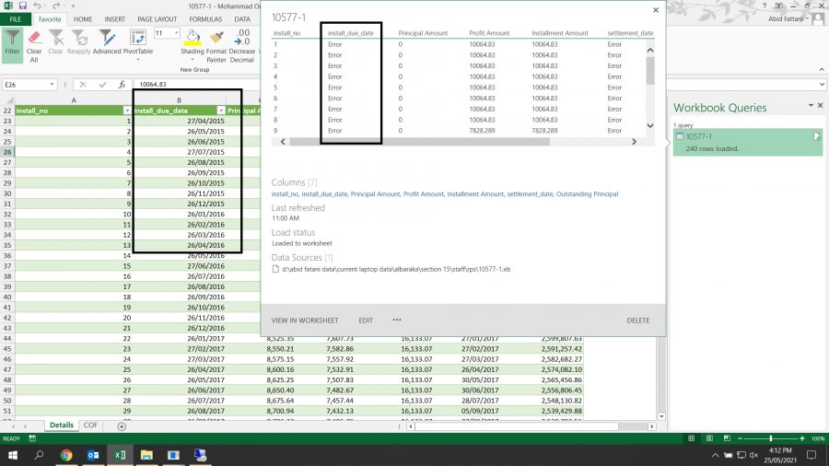This screenshot has width=829, height=466.
Task: Click EDIT in the query popup
Action: click(366, 320)
